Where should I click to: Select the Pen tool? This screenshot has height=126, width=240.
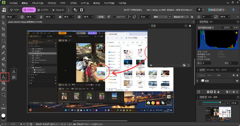(x=3, y=89)
